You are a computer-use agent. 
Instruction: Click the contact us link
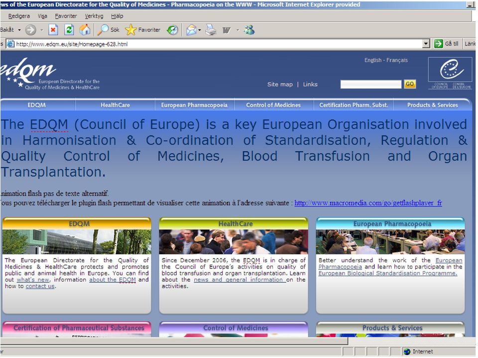[x=40, y=286]
